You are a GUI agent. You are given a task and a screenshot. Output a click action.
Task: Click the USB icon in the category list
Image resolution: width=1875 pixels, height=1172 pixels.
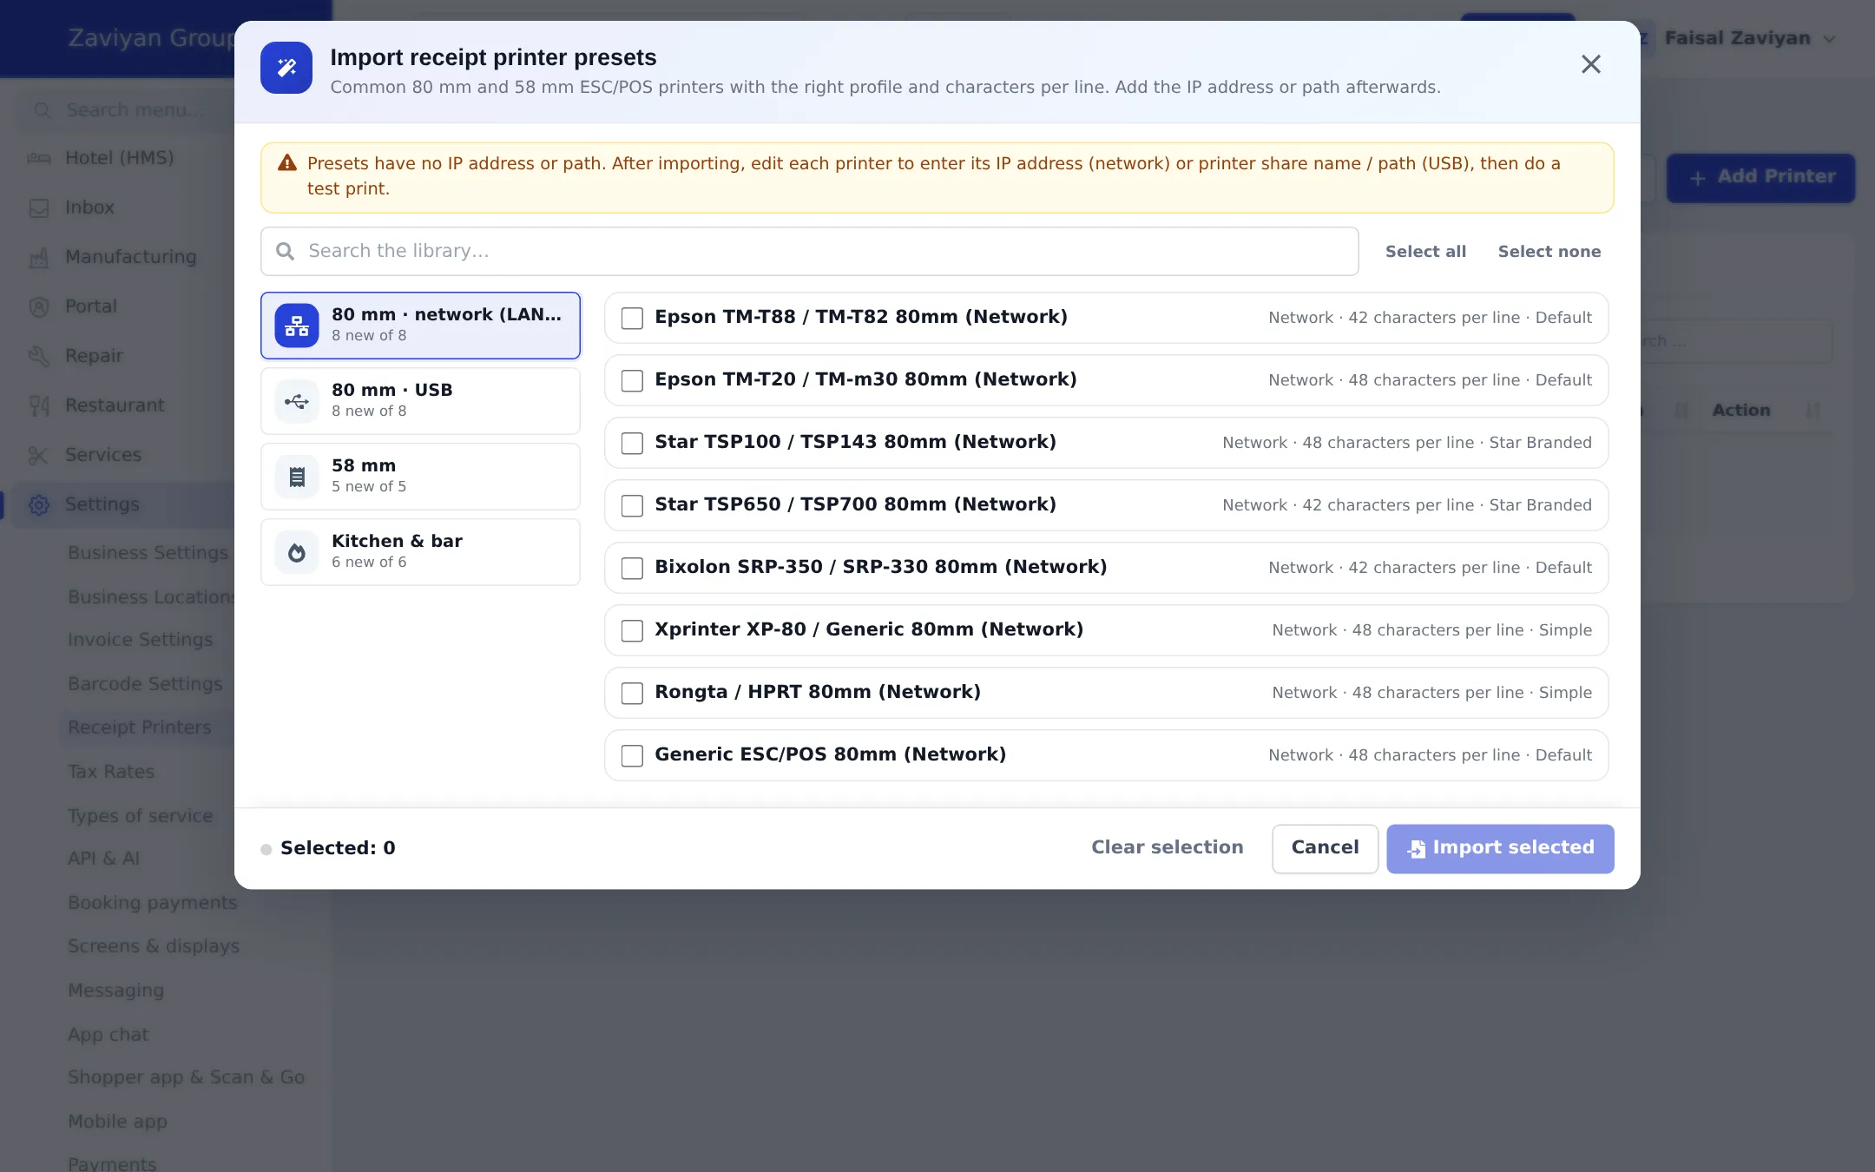297,401
